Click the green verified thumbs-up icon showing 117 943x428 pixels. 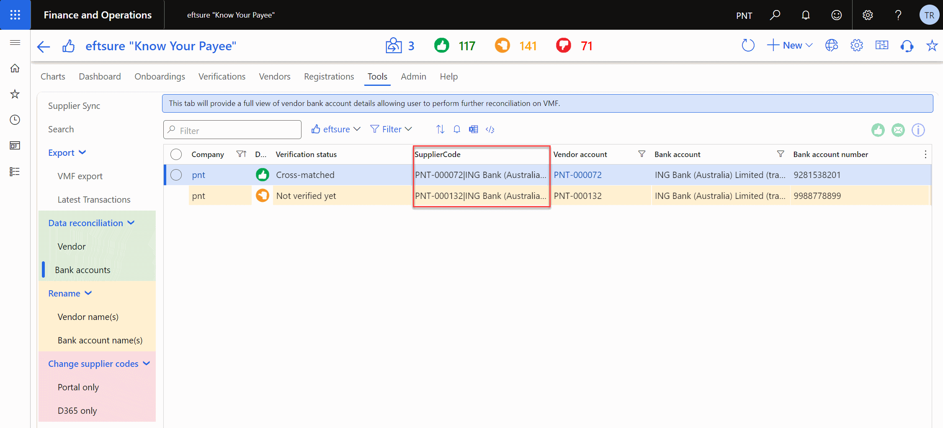click(442, 45)
